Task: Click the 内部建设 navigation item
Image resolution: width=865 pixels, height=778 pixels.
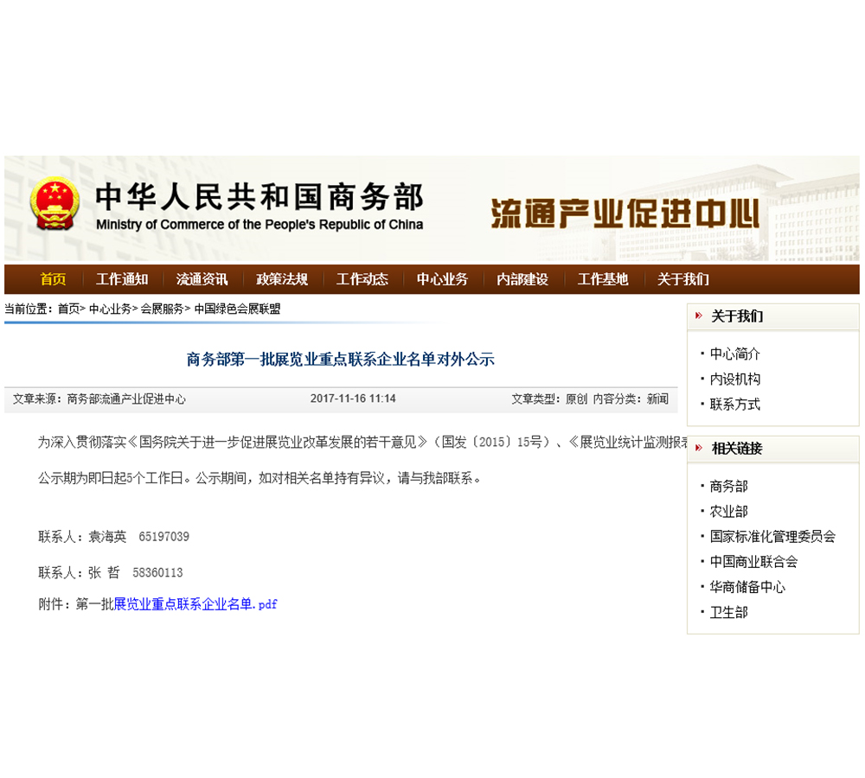Action: [x=522, y=279]
